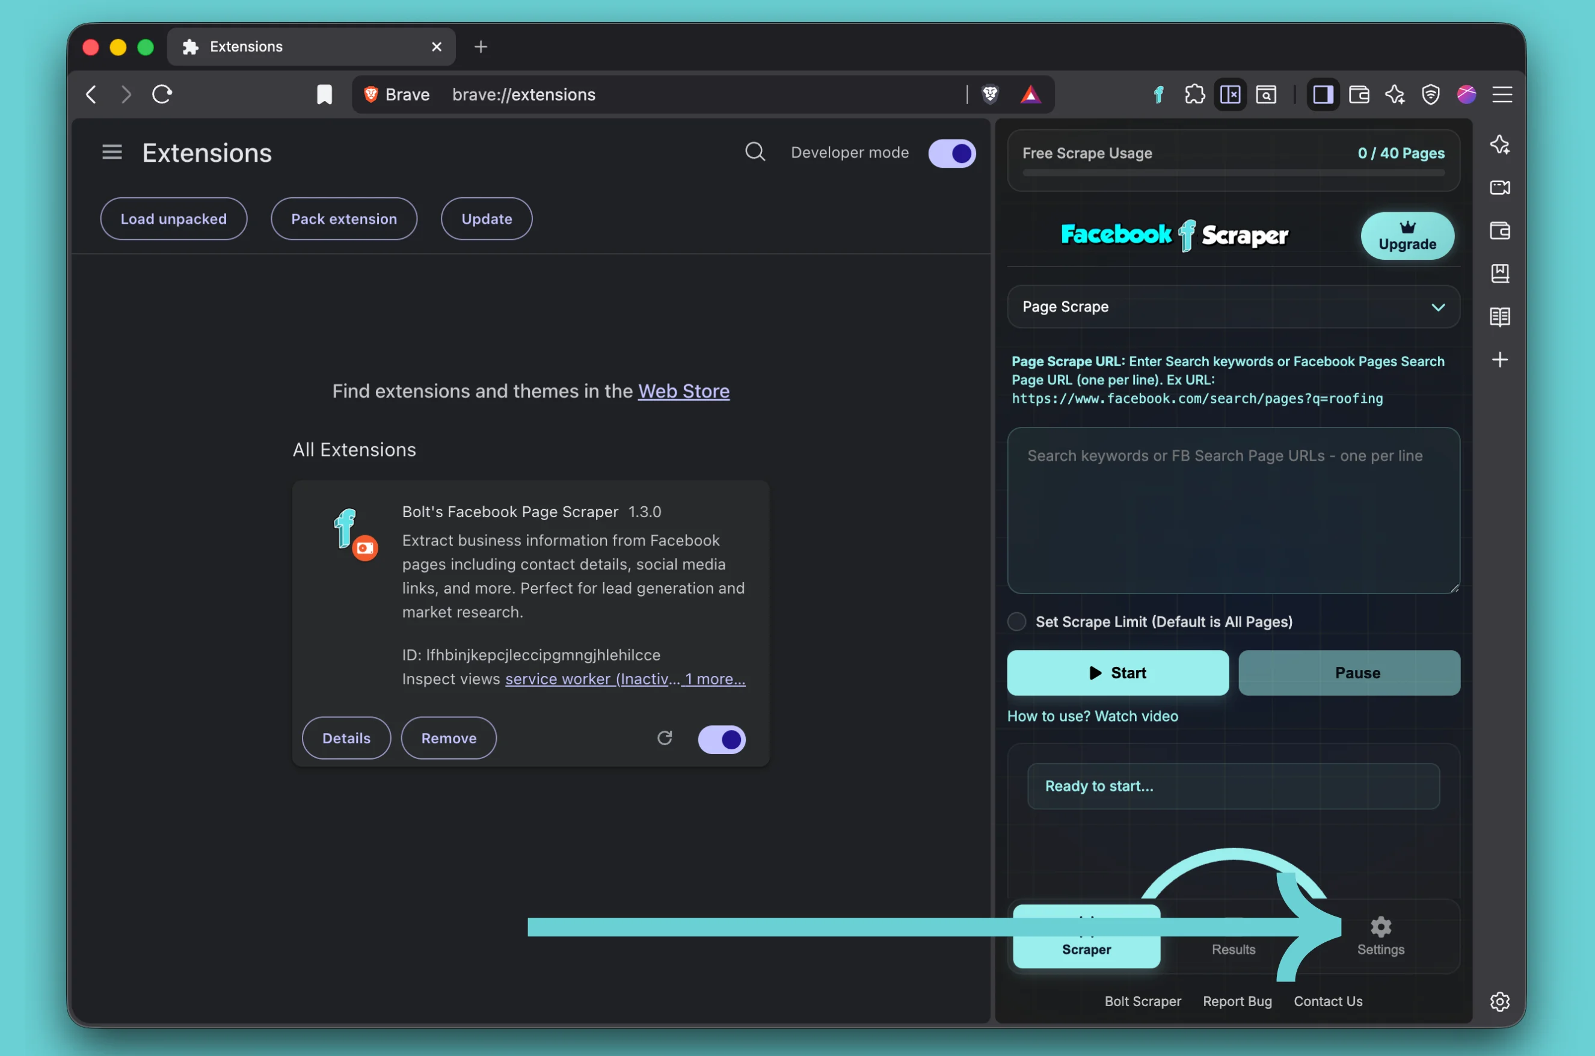The width and height of the screenshot is (1595, 1056).
Task: Click the Brave VPN shield icon
Action: point(1431,94)
